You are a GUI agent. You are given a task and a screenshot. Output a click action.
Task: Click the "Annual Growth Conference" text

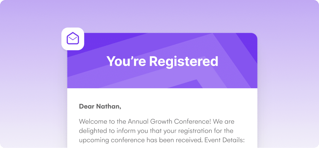tap(169, 122)
